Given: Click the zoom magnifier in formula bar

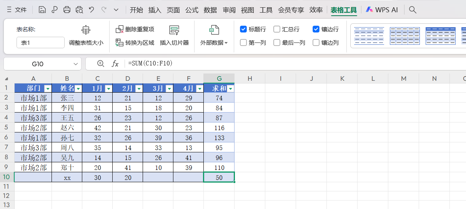Looking at the screenshot, I should [x=101, y=64].
